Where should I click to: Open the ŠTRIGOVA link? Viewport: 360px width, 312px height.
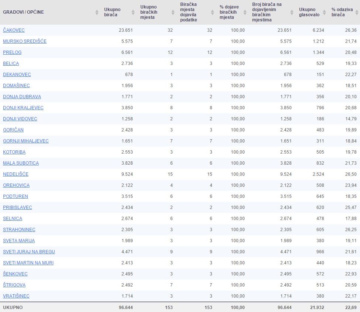click(x=14, y=285)
